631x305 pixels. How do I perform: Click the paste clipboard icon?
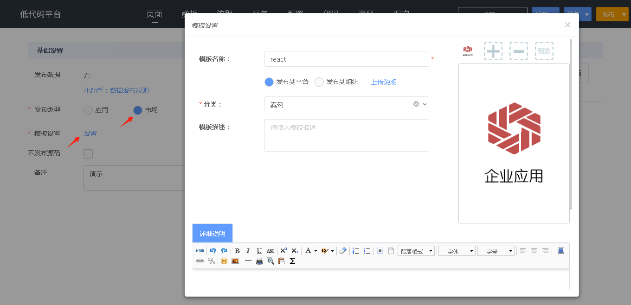coord(282,261)
